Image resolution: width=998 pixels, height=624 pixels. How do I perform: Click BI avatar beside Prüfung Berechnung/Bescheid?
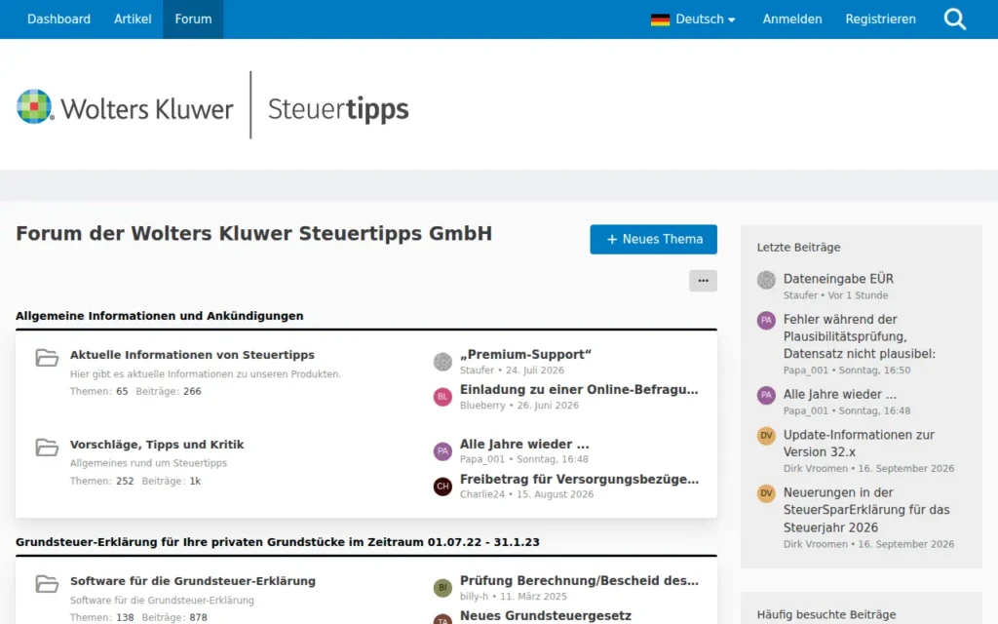coord(443,588)
